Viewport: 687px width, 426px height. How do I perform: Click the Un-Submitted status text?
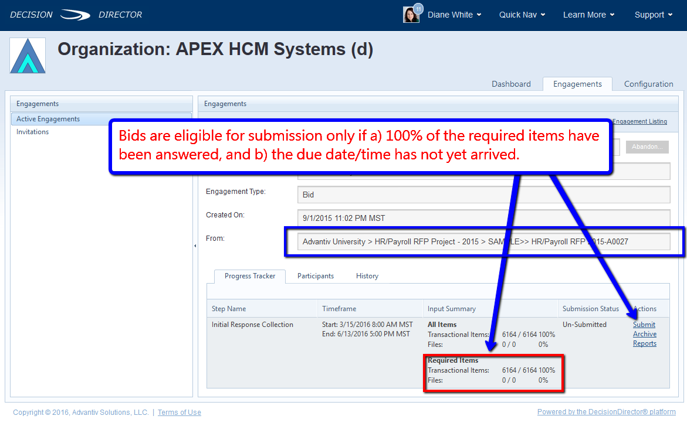(584, 325)
